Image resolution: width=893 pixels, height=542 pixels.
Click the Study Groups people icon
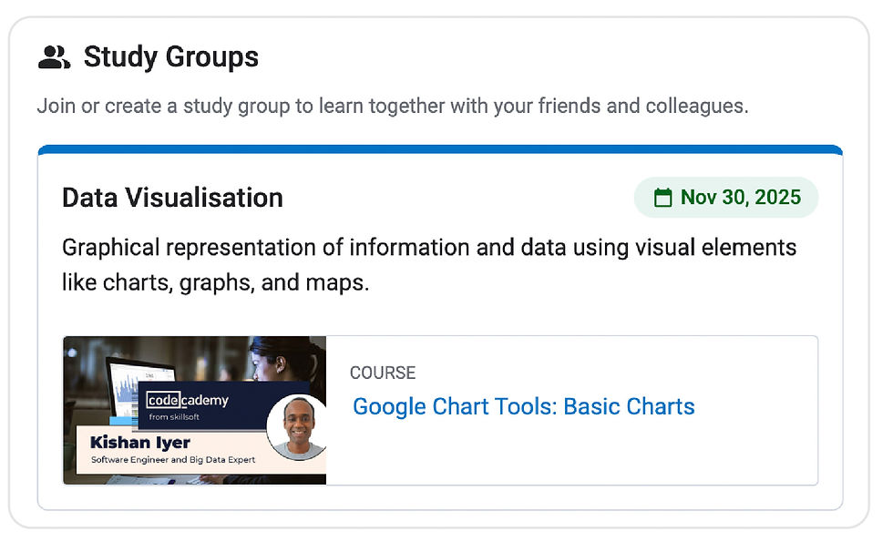coord(54,57)
